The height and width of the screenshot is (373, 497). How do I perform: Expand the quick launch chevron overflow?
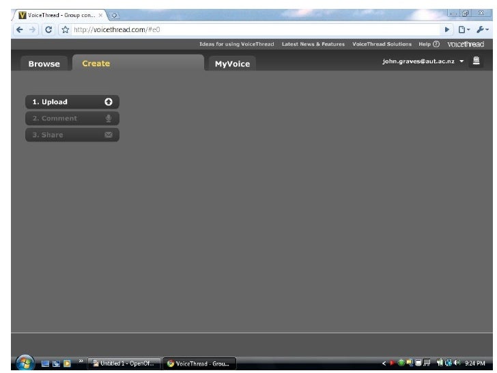(x=81, y=361)
